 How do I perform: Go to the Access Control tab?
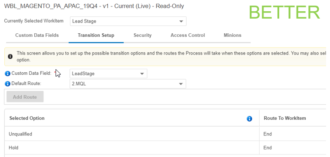(x=188, y=35)
